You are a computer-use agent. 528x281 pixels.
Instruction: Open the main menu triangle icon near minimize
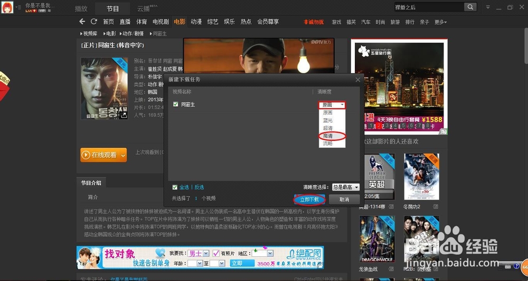tap(488, 7)
